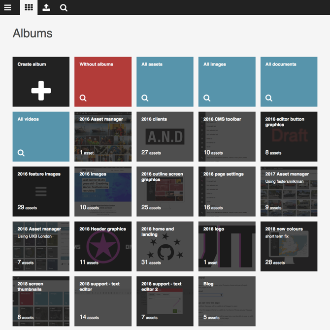330x330 pixels.
Task: Select 2016 editor button graphics album
Action: point(289,136)
